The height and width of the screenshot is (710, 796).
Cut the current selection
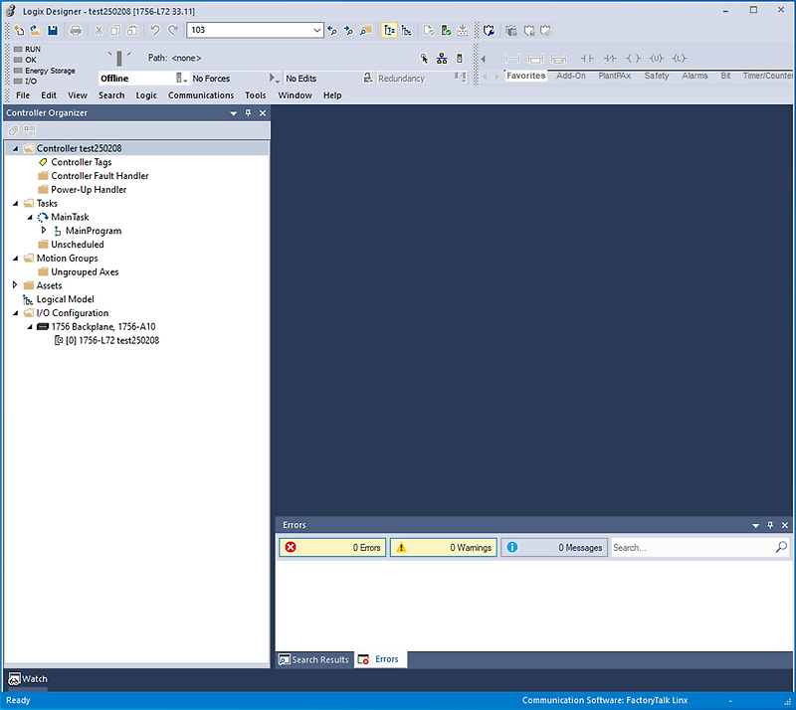(99, 31)
